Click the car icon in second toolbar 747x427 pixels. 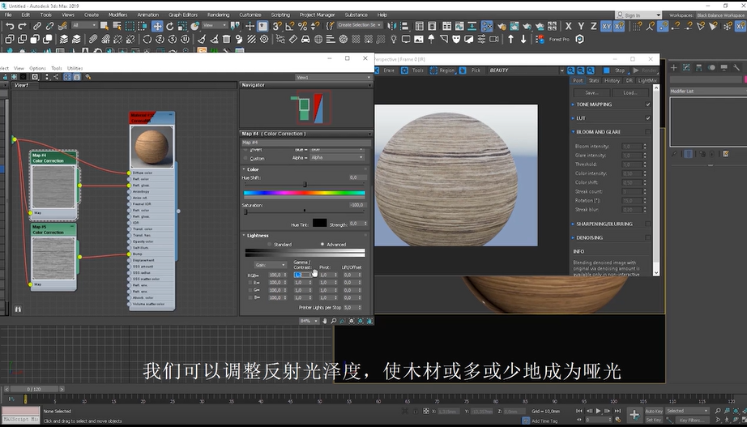[x=305, y=39]
